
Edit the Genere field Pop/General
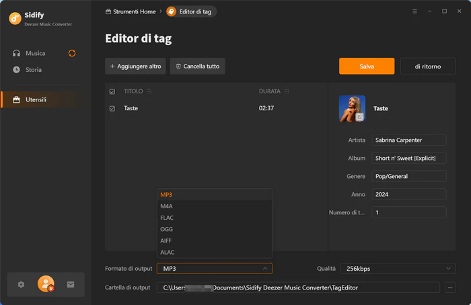tap(409, 176)
